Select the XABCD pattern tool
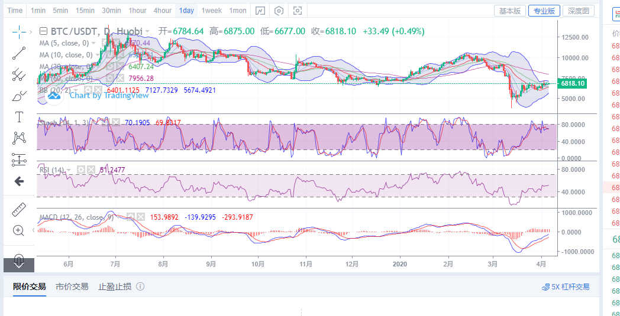This screenshot has height=316, width=620. pyautogui.click(x=18, y=138)
